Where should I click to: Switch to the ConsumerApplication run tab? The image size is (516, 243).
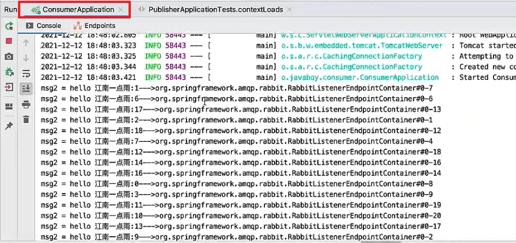(x=78, y=10)
